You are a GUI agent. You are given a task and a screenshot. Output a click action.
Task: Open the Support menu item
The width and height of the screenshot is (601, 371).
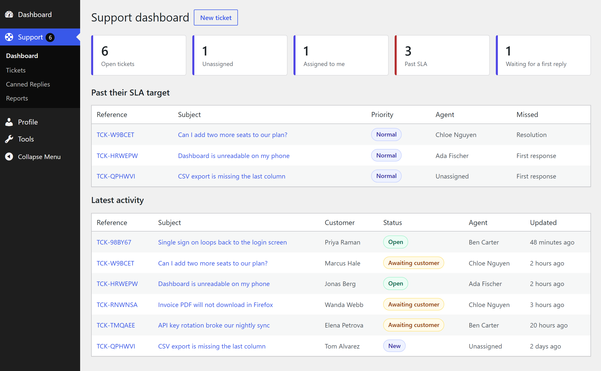pos(40,37)
